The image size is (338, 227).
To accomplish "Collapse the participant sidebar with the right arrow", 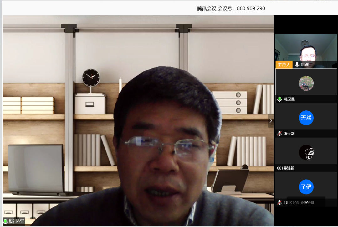I will coord(271,121).
